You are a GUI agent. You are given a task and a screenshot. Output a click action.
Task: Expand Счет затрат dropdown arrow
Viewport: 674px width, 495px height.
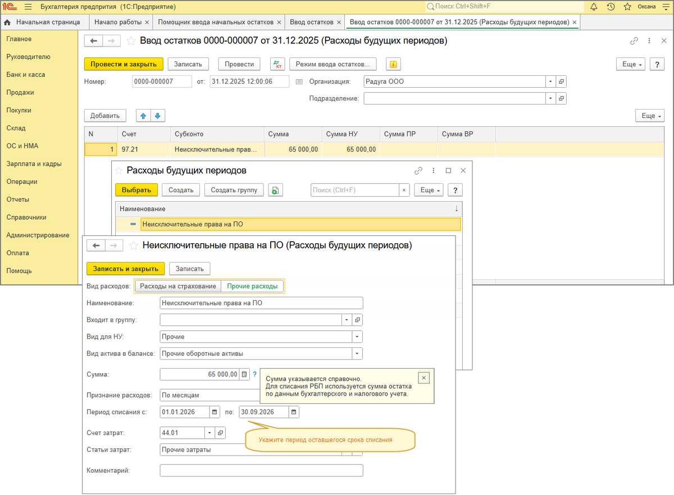pos(210,433)
